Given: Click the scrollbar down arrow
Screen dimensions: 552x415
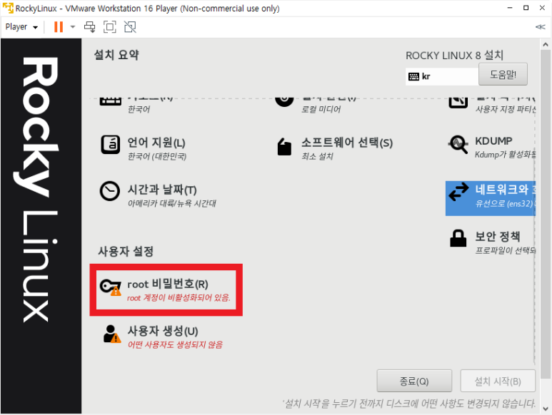Looking at the screenshot, I should point(546,409).
